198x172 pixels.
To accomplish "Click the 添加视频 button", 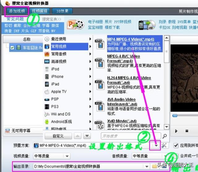I will coord(17,11).
